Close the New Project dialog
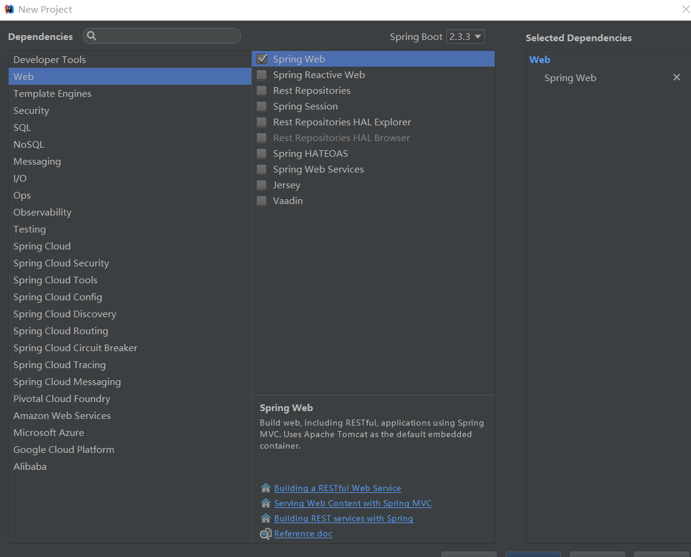The height and width of the screenshot is (557, 691). coord(686,9)
